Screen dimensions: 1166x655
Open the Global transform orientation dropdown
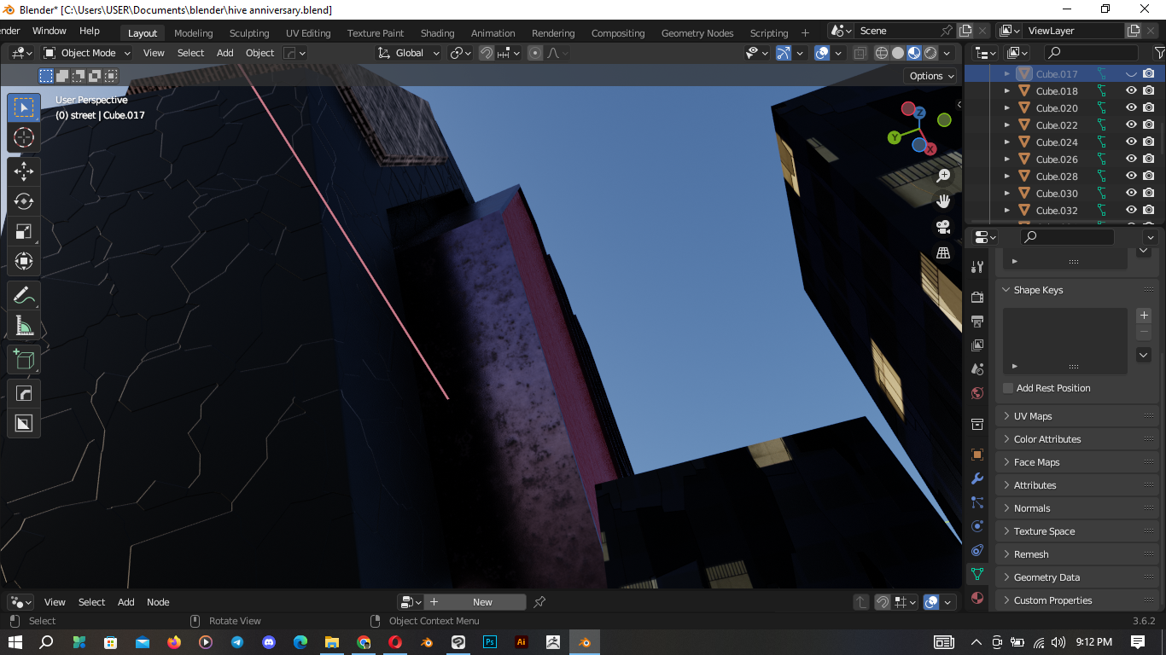click(409, 53)
